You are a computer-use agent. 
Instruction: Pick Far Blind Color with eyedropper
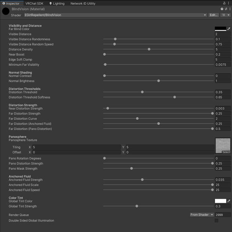[229, 29]
